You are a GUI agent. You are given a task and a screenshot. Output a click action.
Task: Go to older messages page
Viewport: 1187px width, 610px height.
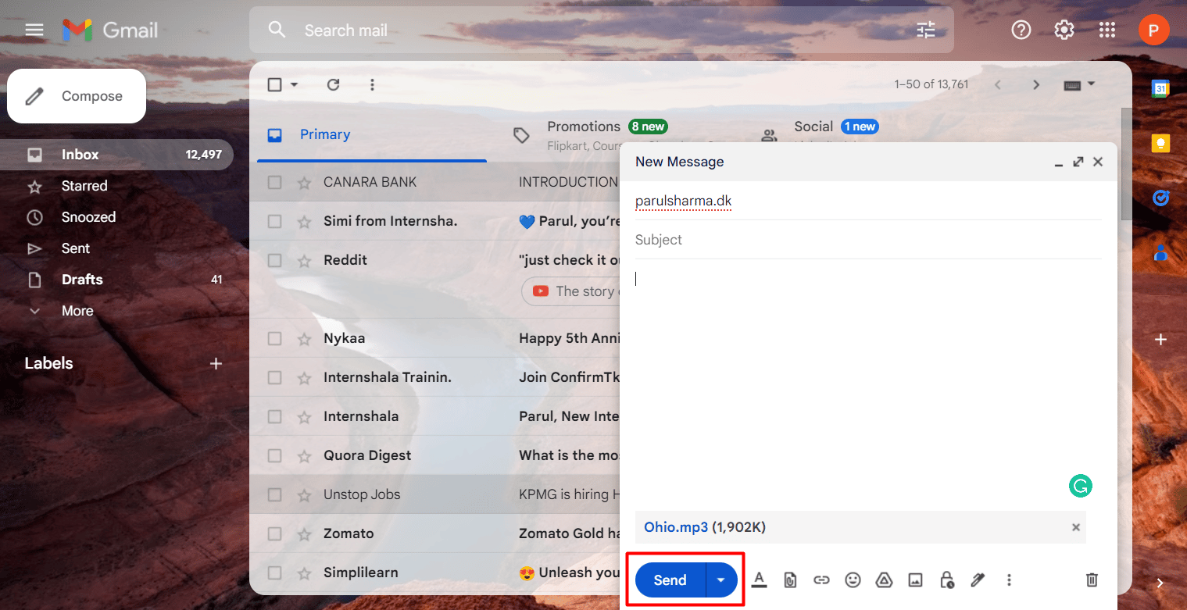tap(1036, 84)
